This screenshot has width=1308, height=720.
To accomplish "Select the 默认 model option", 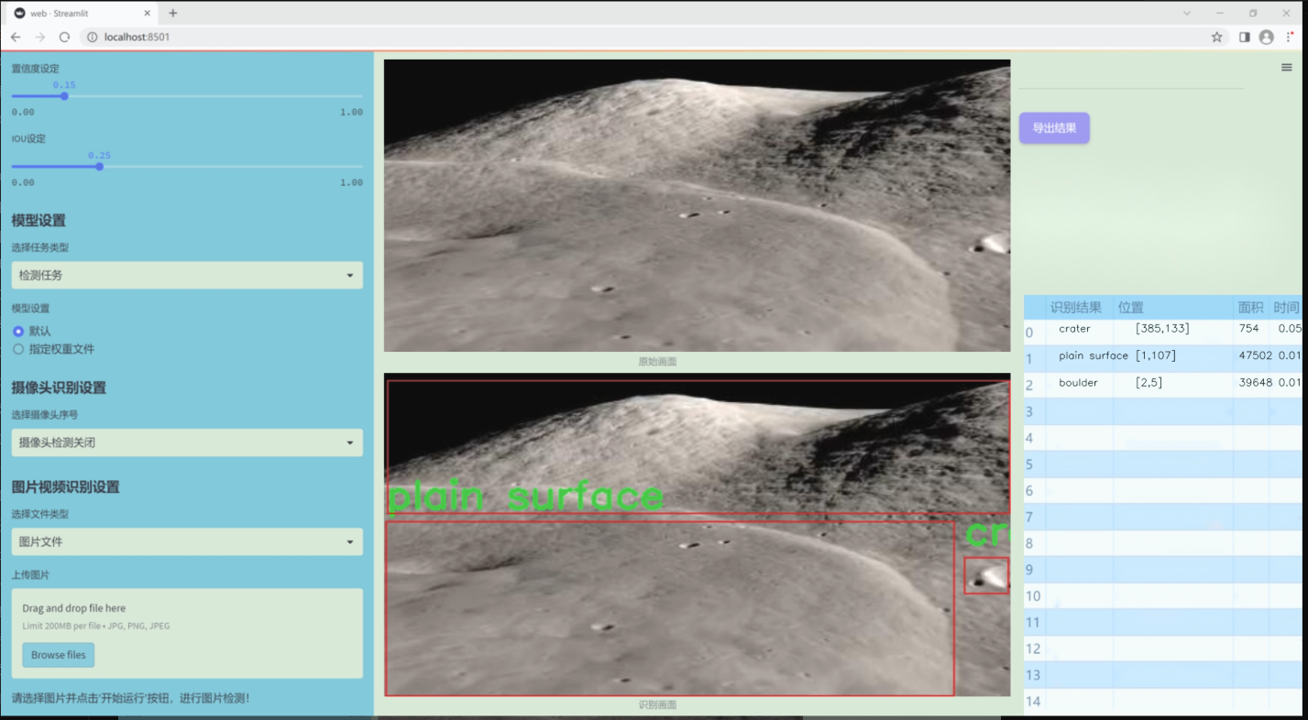I will (31, 331).
